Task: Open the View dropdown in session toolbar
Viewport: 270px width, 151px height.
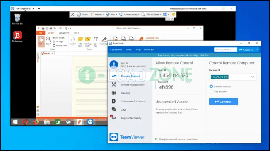Action: pos(111,15)
